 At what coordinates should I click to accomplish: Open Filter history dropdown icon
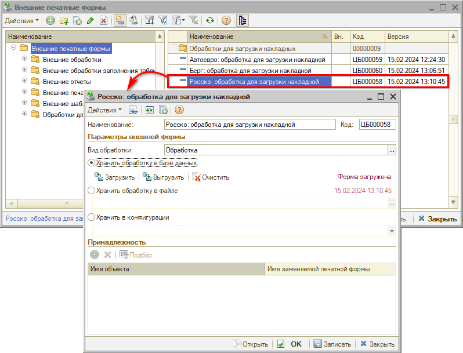pyautogui.click(x=178, y=21)
